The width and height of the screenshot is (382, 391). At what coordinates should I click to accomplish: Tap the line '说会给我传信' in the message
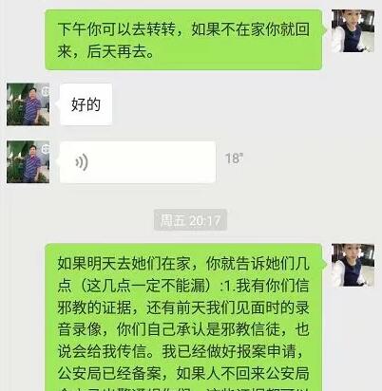click(102, 351)
